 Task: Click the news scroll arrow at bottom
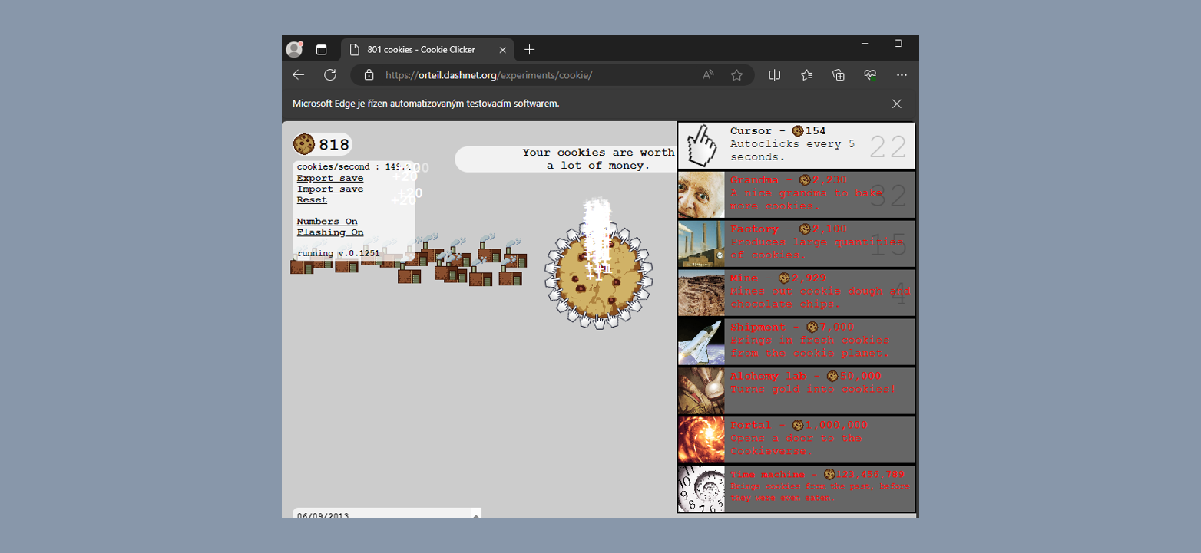[x=476, y=514]
